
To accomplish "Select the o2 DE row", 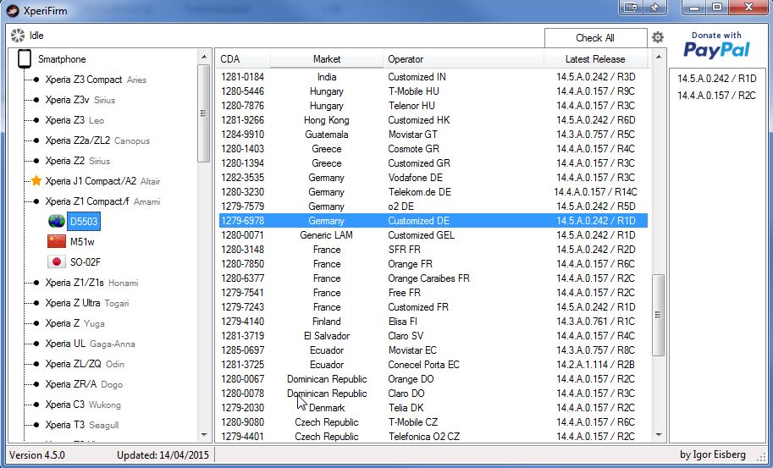I will 433,206.
